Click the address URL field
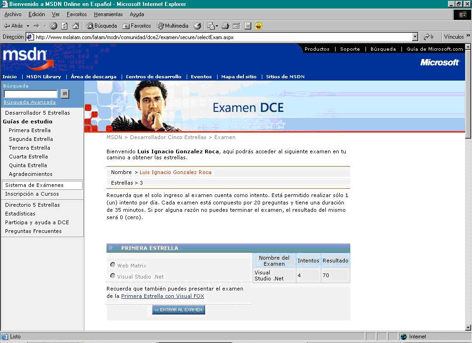The width and height of the screenshot is (472, 343). click(x=223, y=37)
